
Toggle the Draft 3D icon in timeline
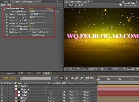point(66,78)
